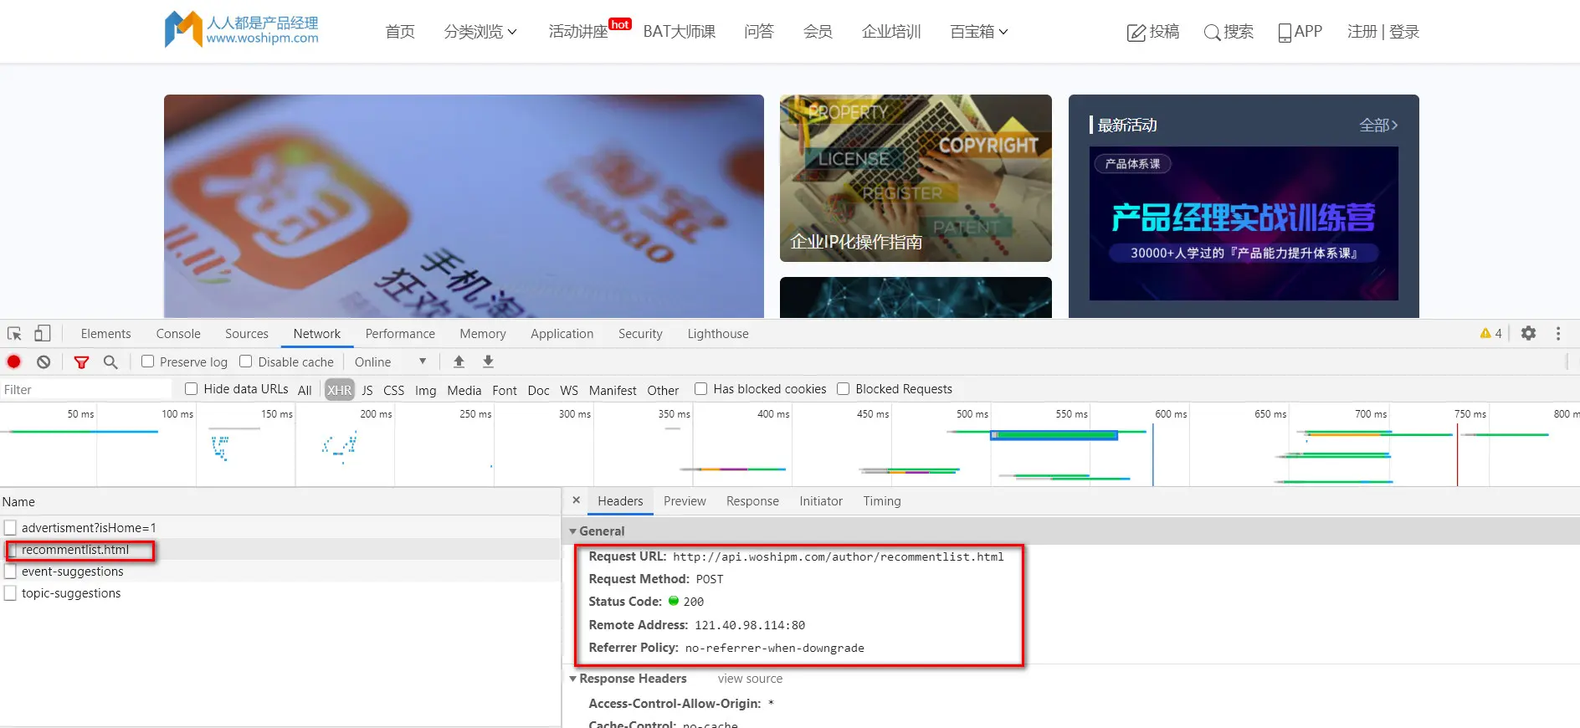Select the All filter type

pos(305,390)
